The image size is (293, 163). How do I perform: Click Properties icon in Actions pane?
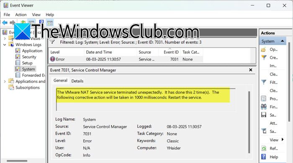pos(263,99)
